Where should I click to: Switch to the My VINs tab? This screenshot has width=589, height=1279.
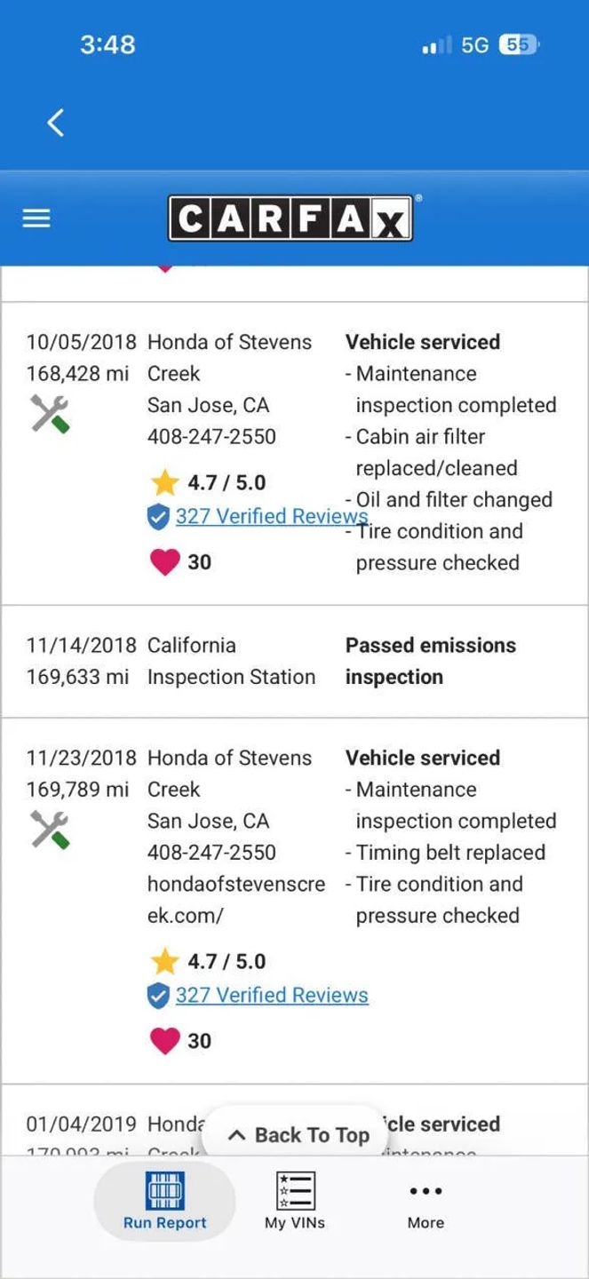point(294,1202)
